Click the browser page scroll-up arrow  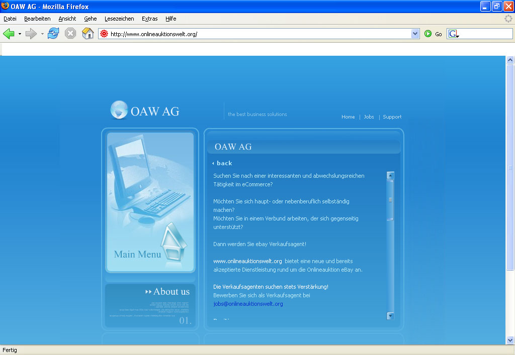point(510,60)
